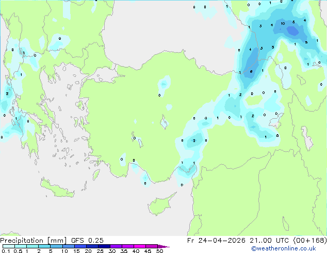Pick the 15–20 mm legend swatch
Screen dimensions: 327x253
pyautogui.click(x=80, y=246)
